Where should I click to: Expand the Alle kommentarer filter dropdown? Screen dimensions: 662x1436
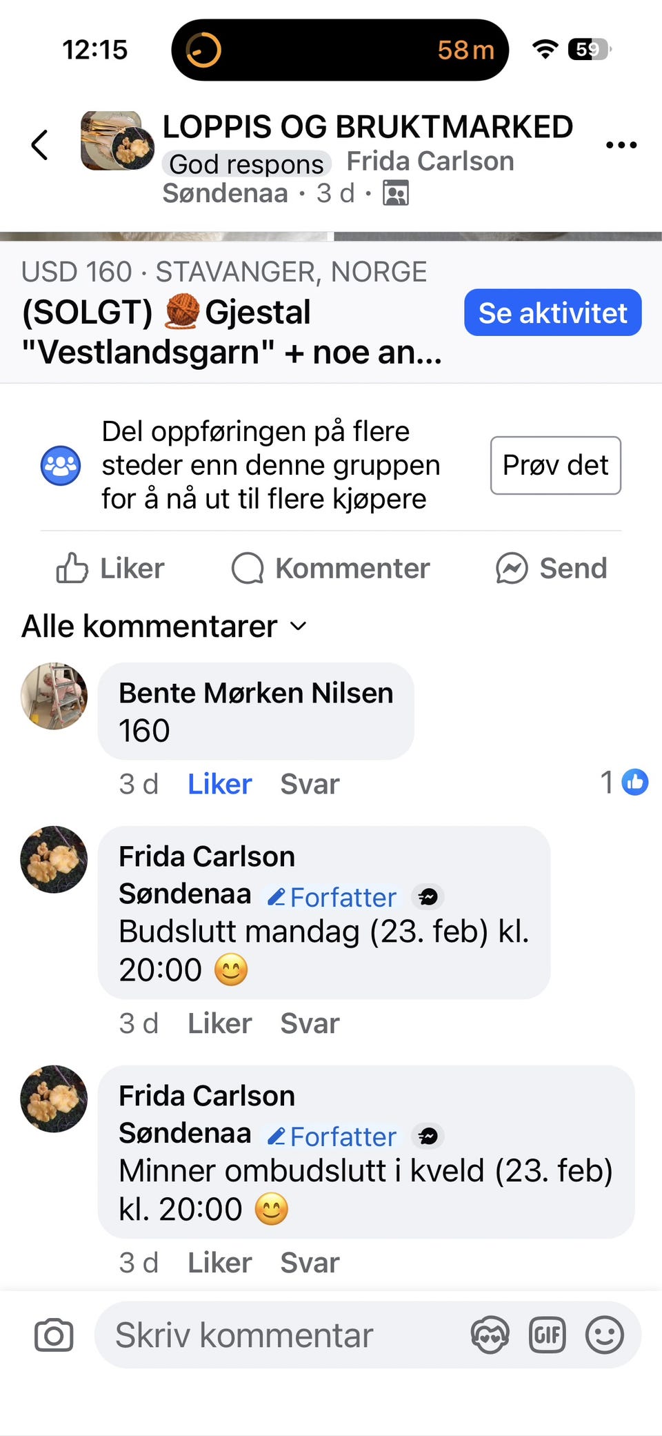click(x=164, y=627)
